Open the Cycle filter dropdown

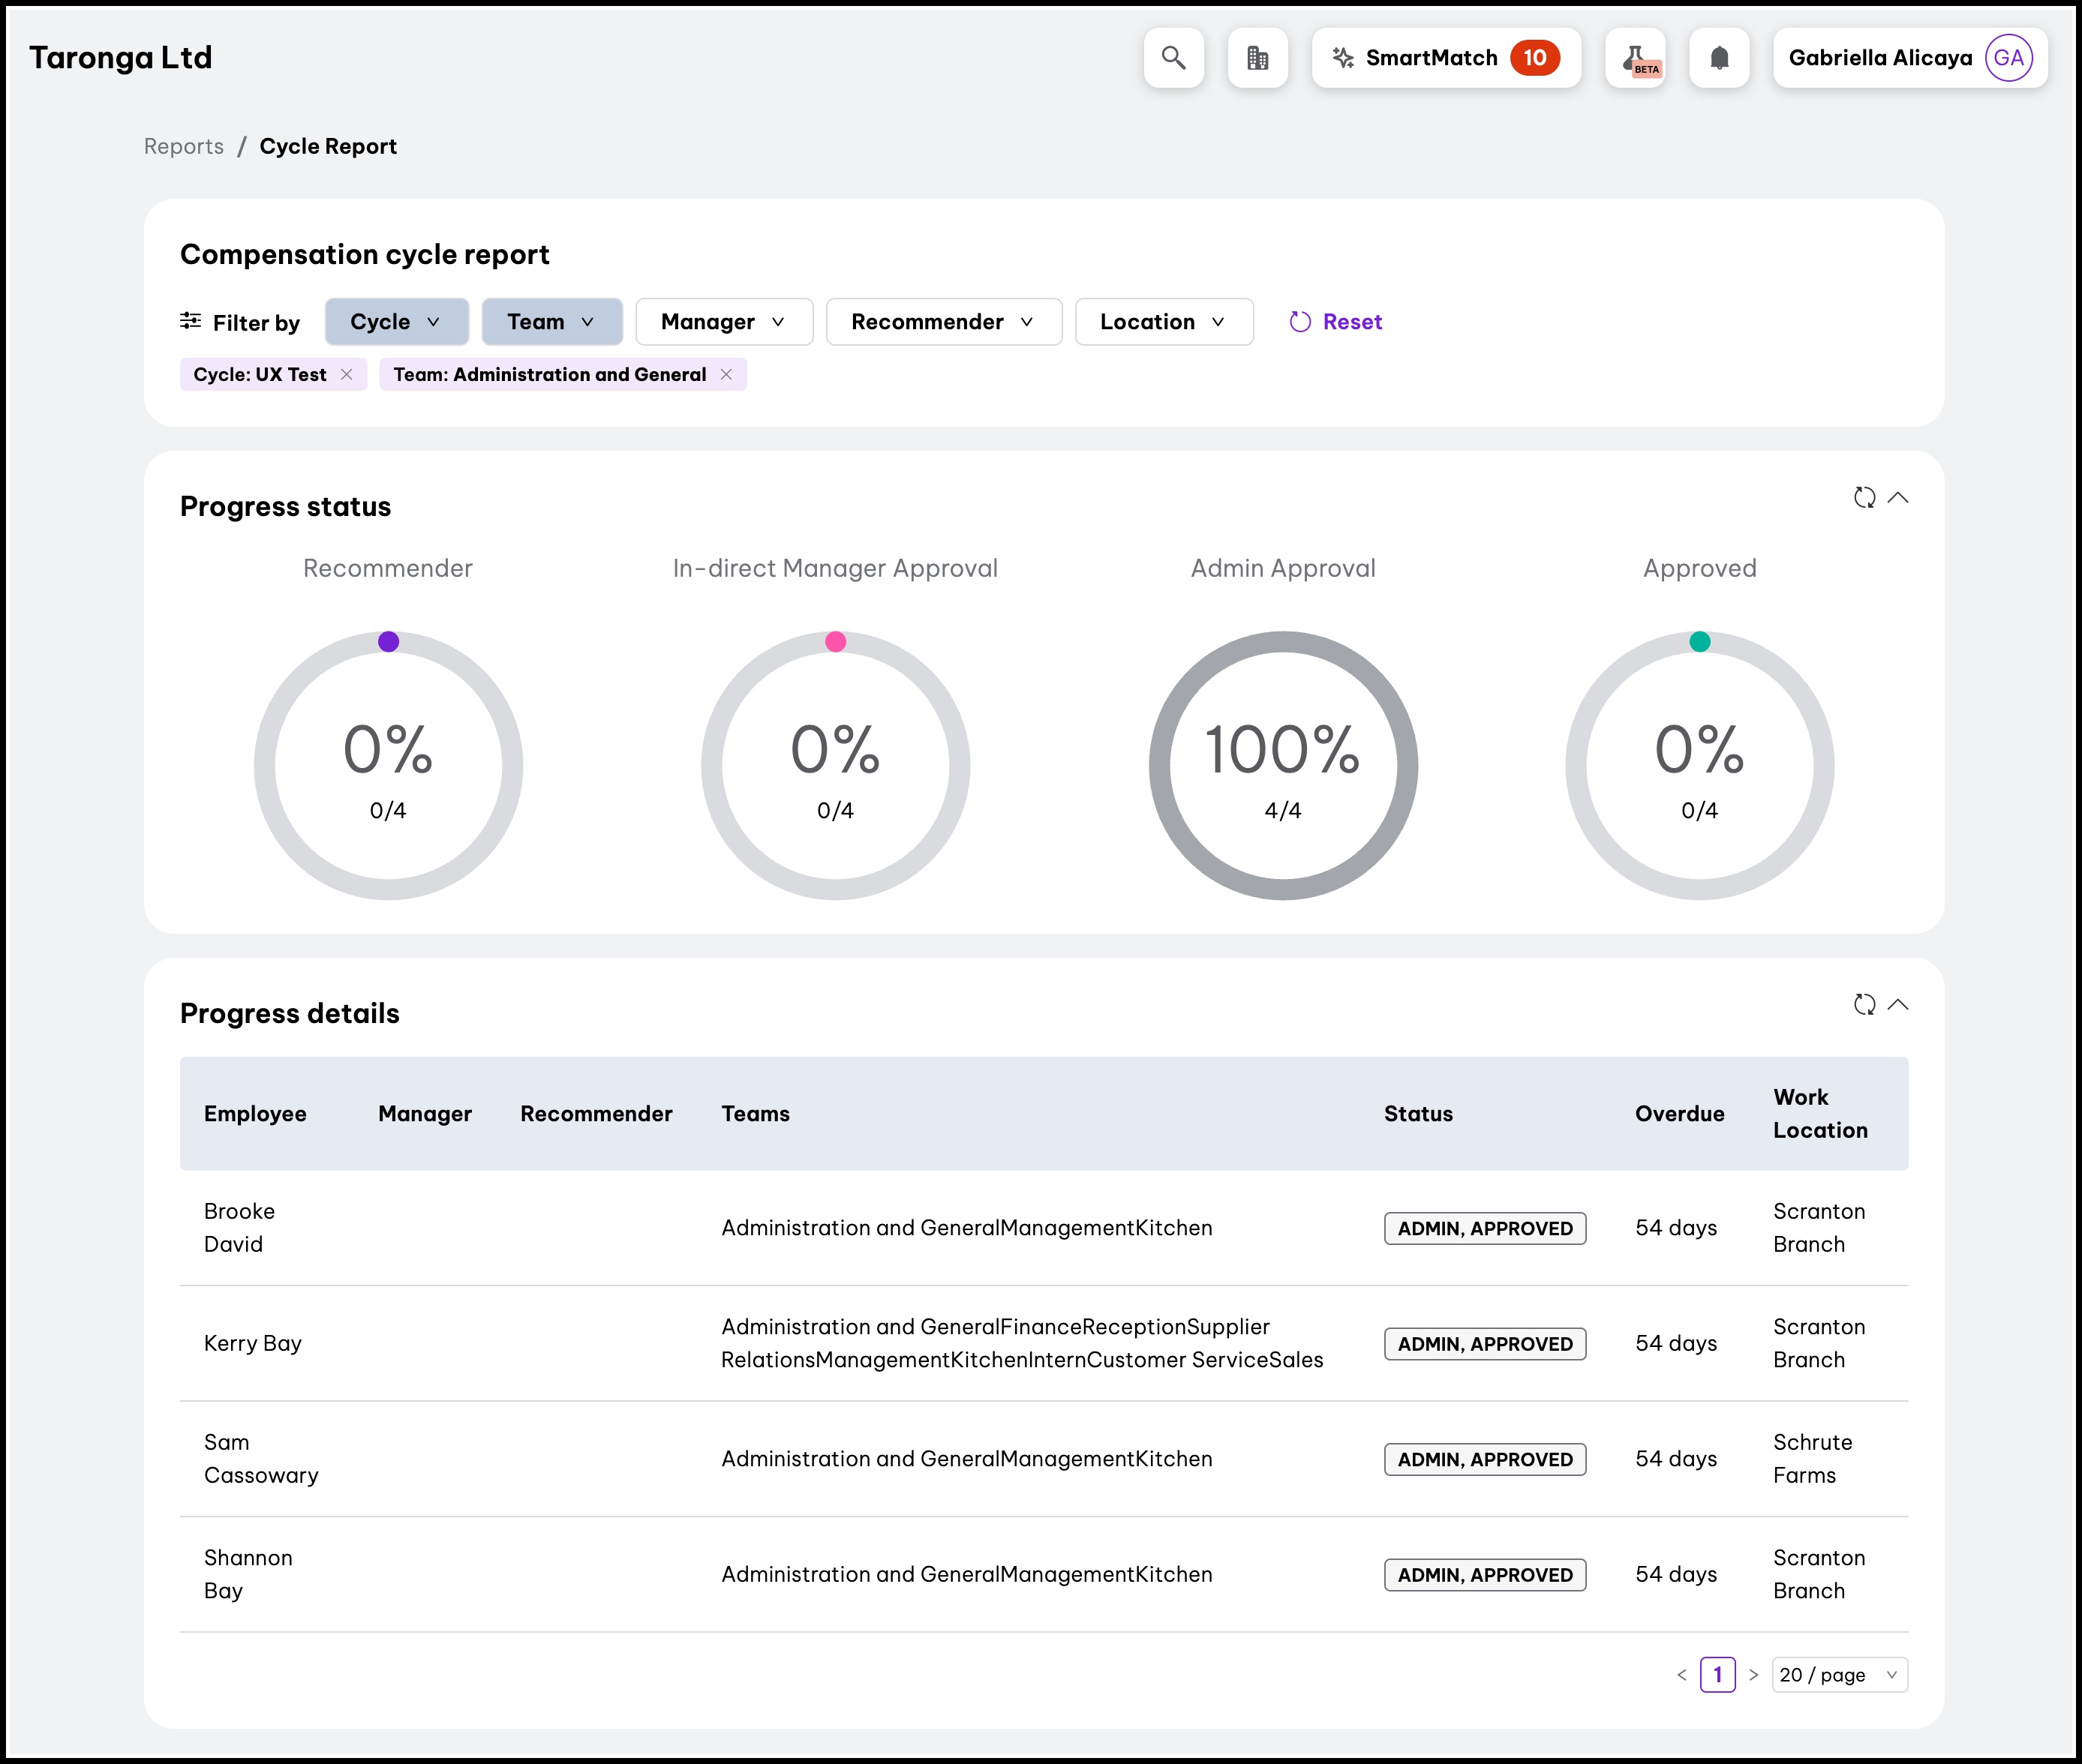click(x=396, y=322)
